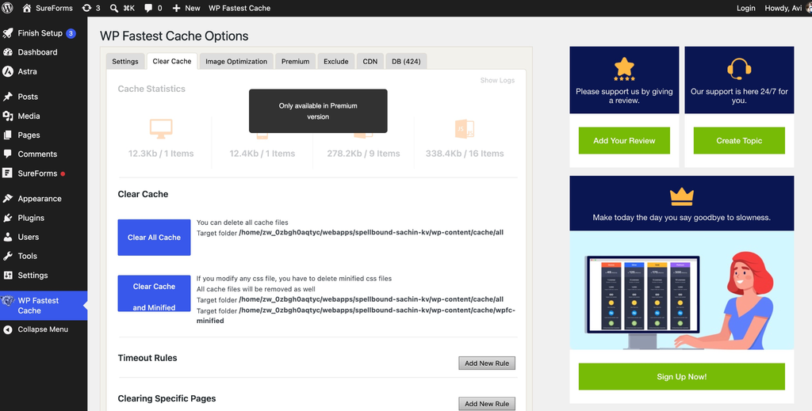Click the Astra logo icon in sidebar
Screen dimensions: 812x411
(8, 71)
